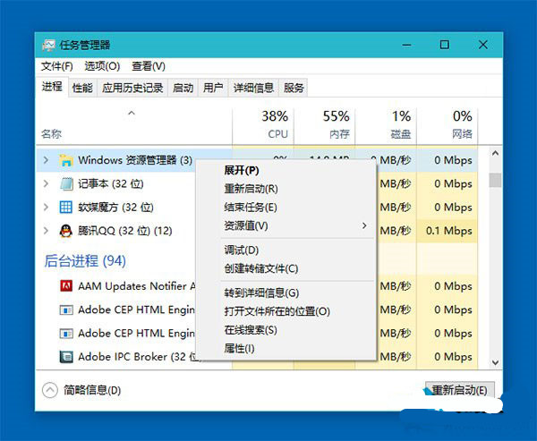
Task: Choose 调试(D) in the context menu
Action: point(286,250)
